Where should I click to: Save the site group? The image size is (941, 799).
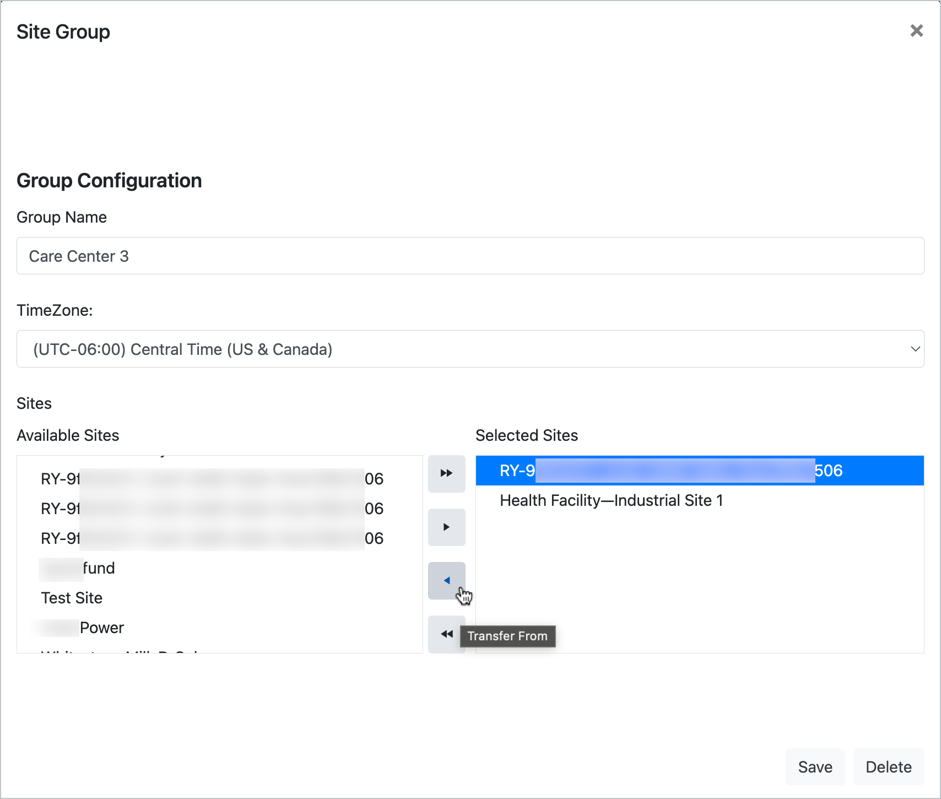(815, 767)
